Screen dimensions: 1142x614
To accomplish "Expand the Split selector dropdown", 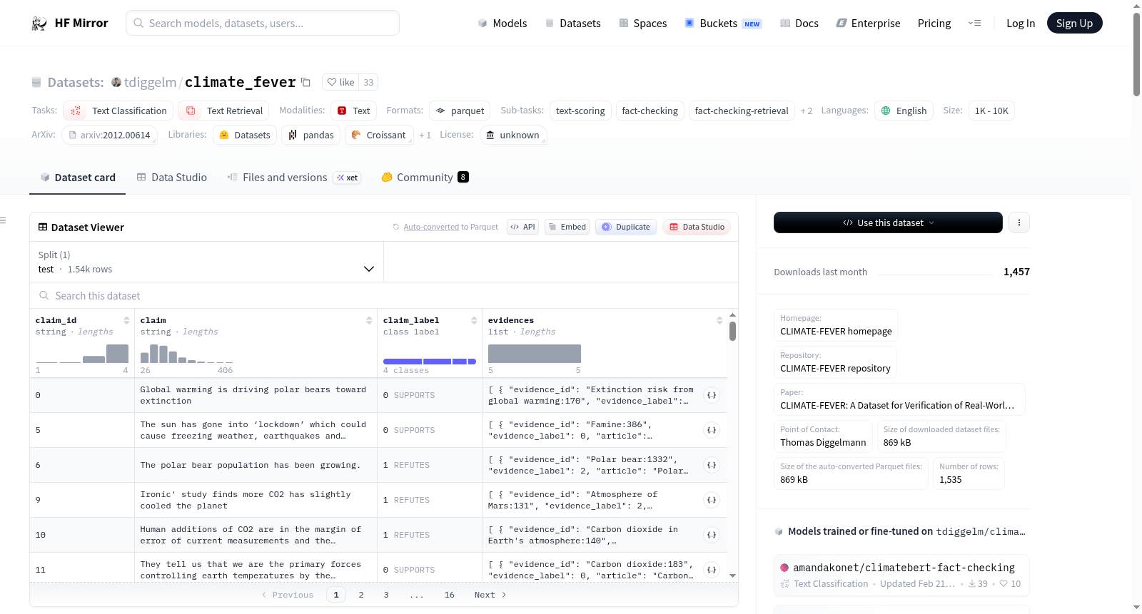I will (x=206, y=262).
